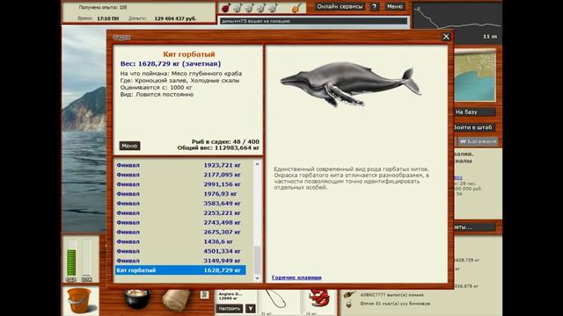Click the Настроить tackle button
This screenshot has width=563, height=316.
point(230,308)
